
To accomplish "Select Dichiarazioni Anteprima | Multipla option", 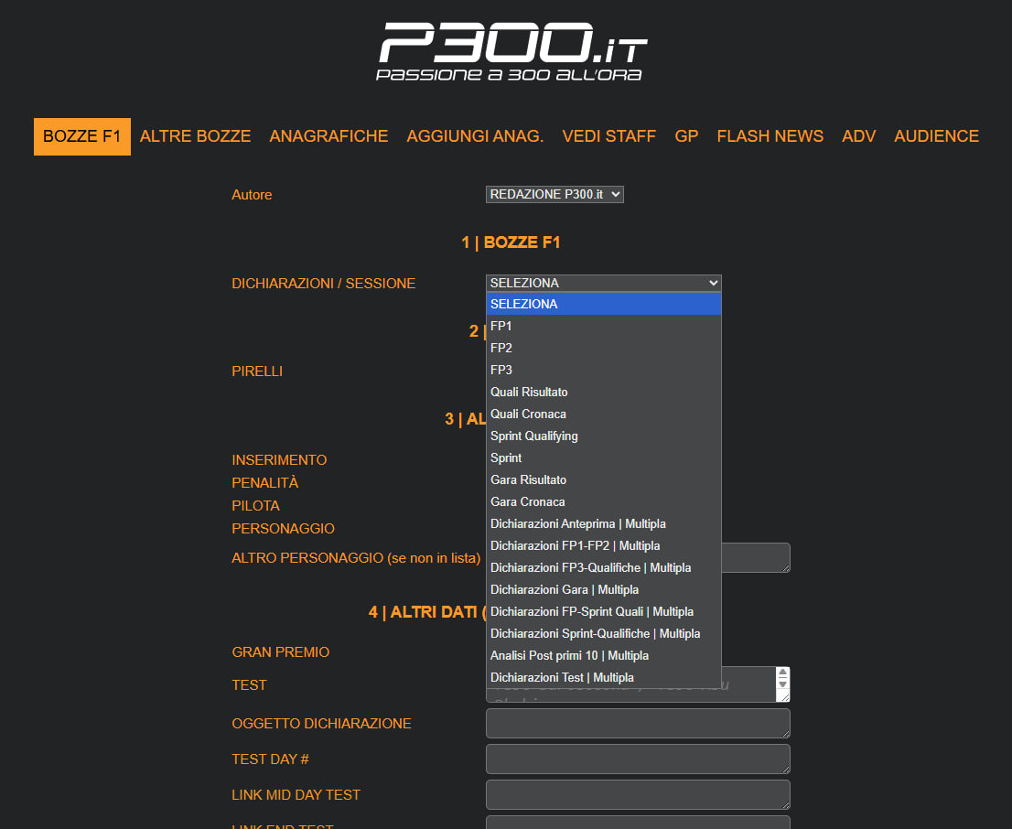I will click(578, 523).
